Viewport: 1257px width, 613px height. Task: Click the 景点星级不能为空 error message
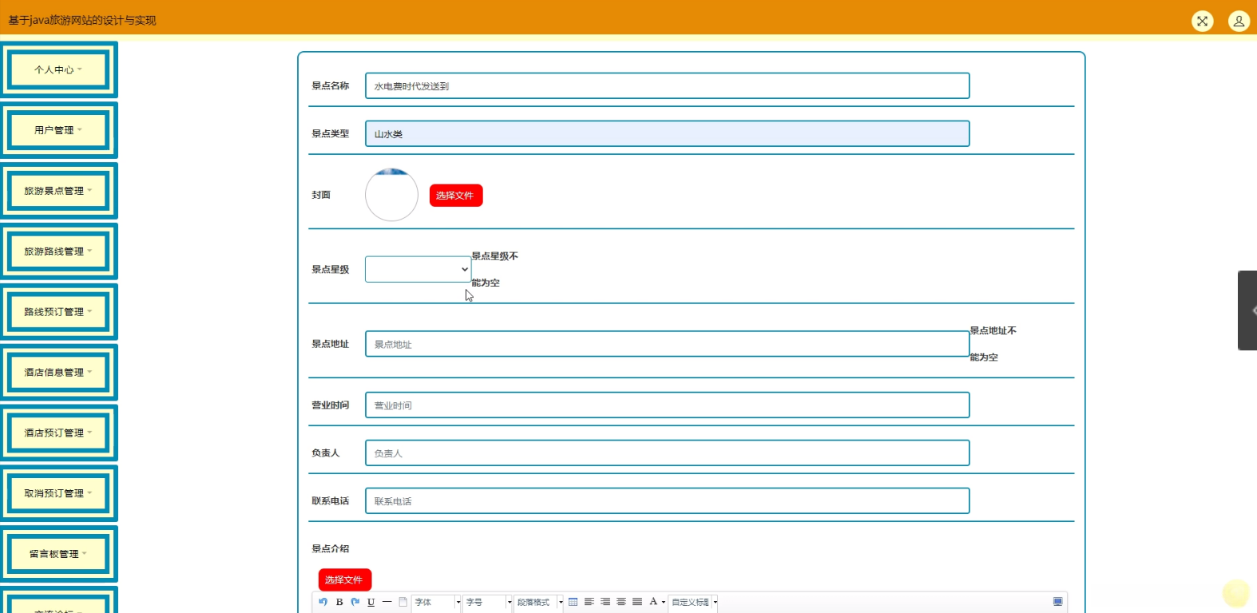494,270
